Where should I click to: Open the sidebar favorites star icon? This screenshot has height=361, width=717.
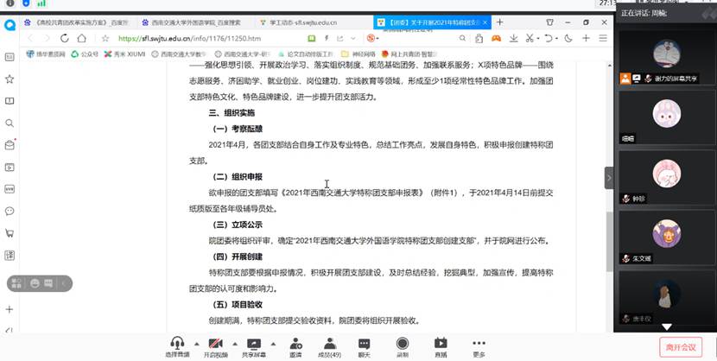click(x=10, y=79)
